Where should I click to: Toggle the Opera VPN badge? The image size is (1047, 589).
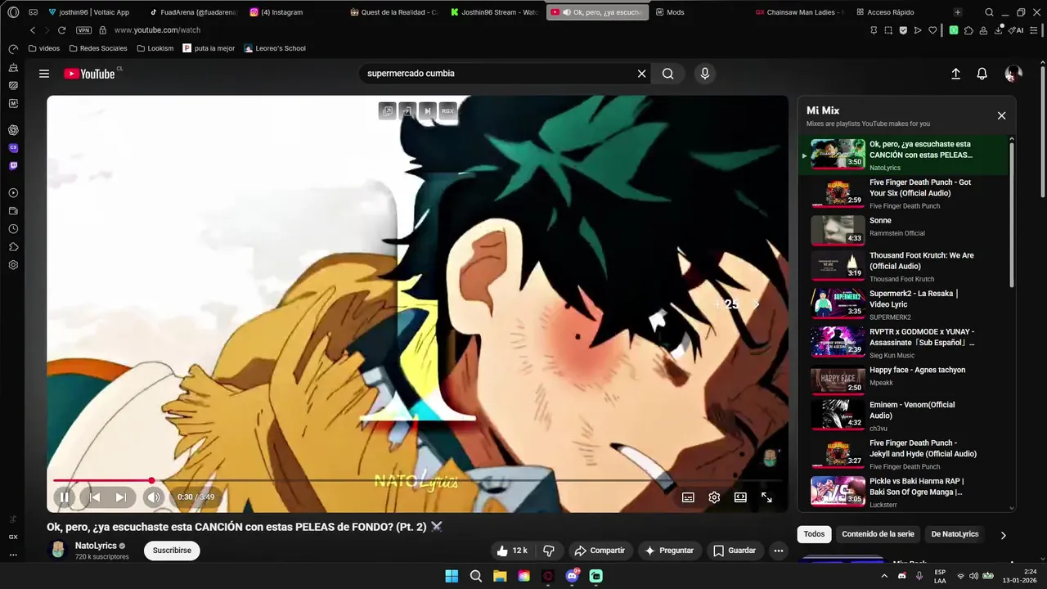[x=83, y=30]
